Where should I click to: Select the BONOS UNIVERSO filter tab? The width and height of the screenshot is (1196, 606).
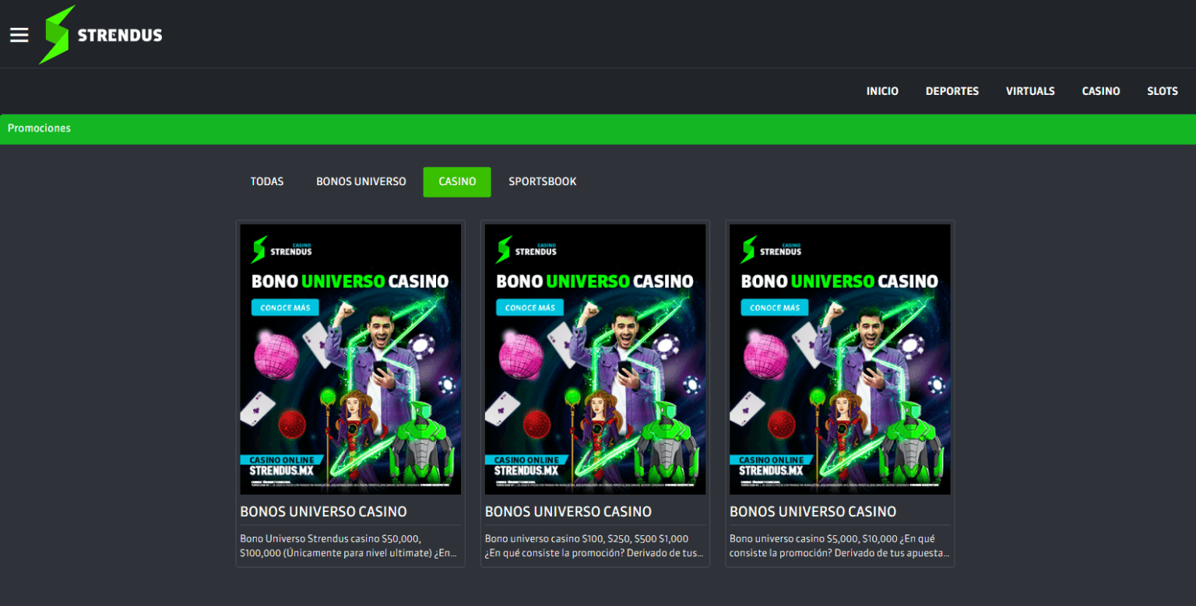pos(361,181)
